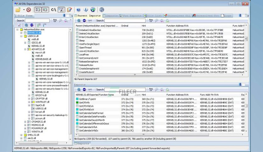This screenshot has width=263, height=152.
Task: Switch to the Dlls List tab
Action: [x=153, y=16]
